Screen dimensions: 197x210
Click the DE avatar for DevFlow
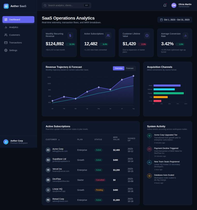[x=48, y=180]
